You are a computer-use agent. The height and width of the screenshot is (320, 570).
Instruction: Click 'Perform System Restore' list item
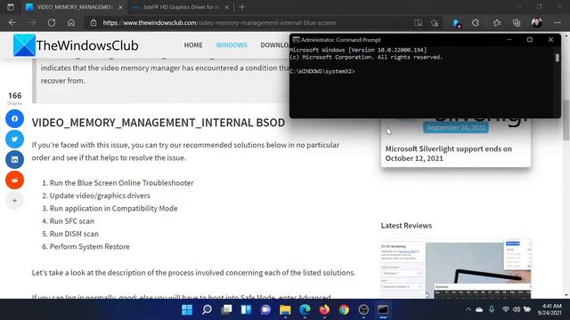click(x=89, y=246)
